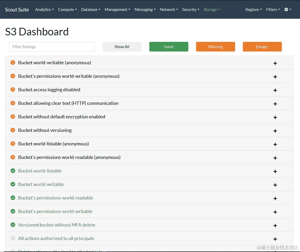Expand Versioned bucket without MFA delete plus
The width and height of the screenshot is (300, 252).
click(275, 225)
